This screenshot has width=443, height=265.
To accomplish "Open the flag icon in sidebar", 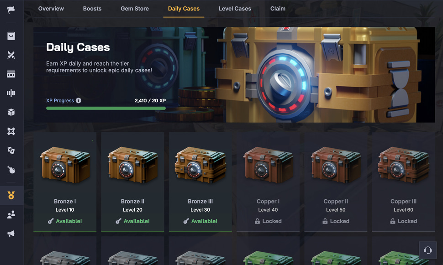I will point(11,10).
